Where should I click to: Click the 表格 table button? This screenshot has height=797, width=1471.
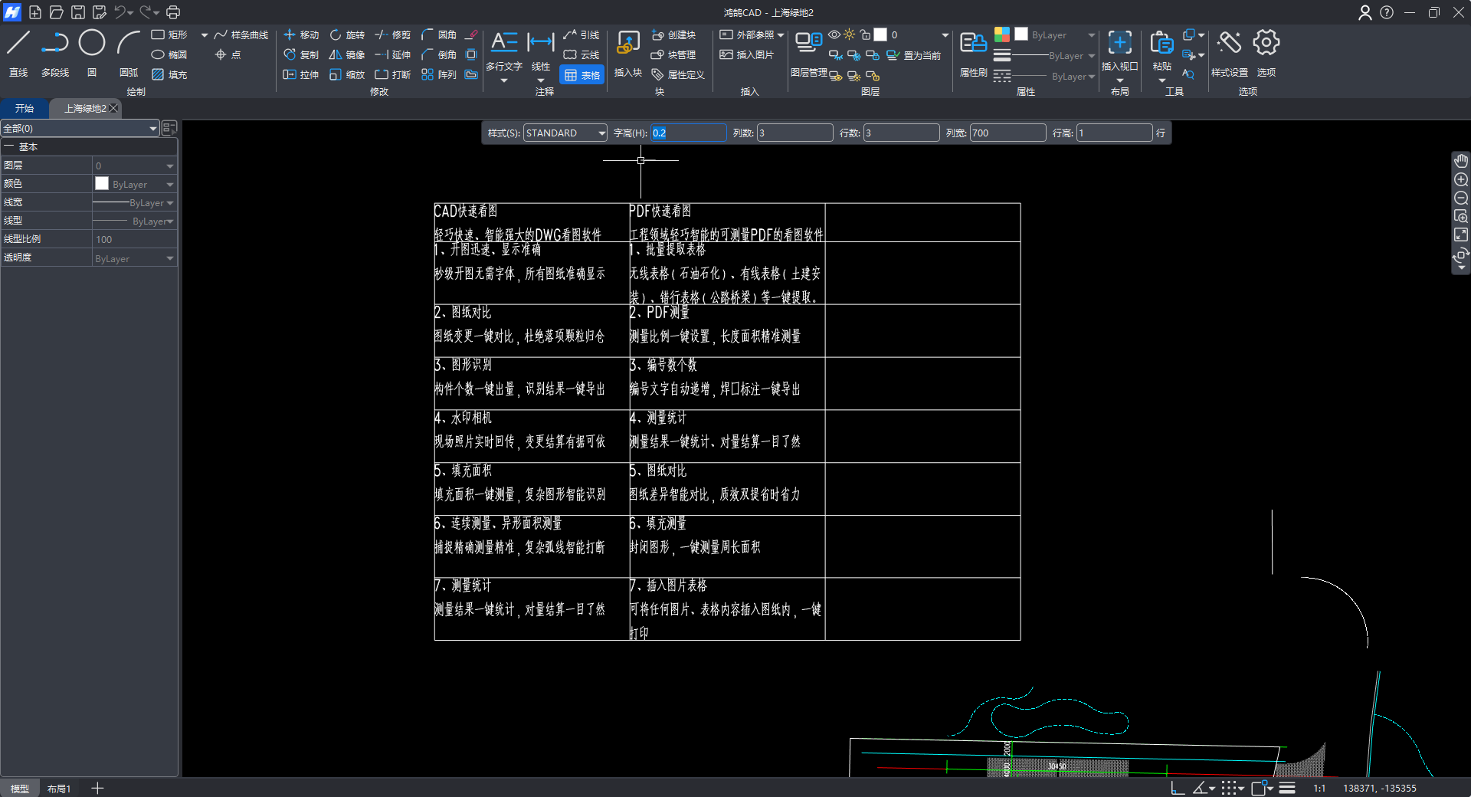pyautogui.click(x=582, y=75)
